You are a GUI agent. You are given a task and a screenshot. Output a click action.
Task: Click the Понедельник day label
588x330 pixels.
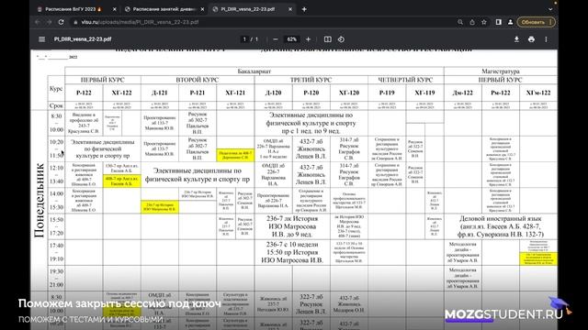point(39,200)
